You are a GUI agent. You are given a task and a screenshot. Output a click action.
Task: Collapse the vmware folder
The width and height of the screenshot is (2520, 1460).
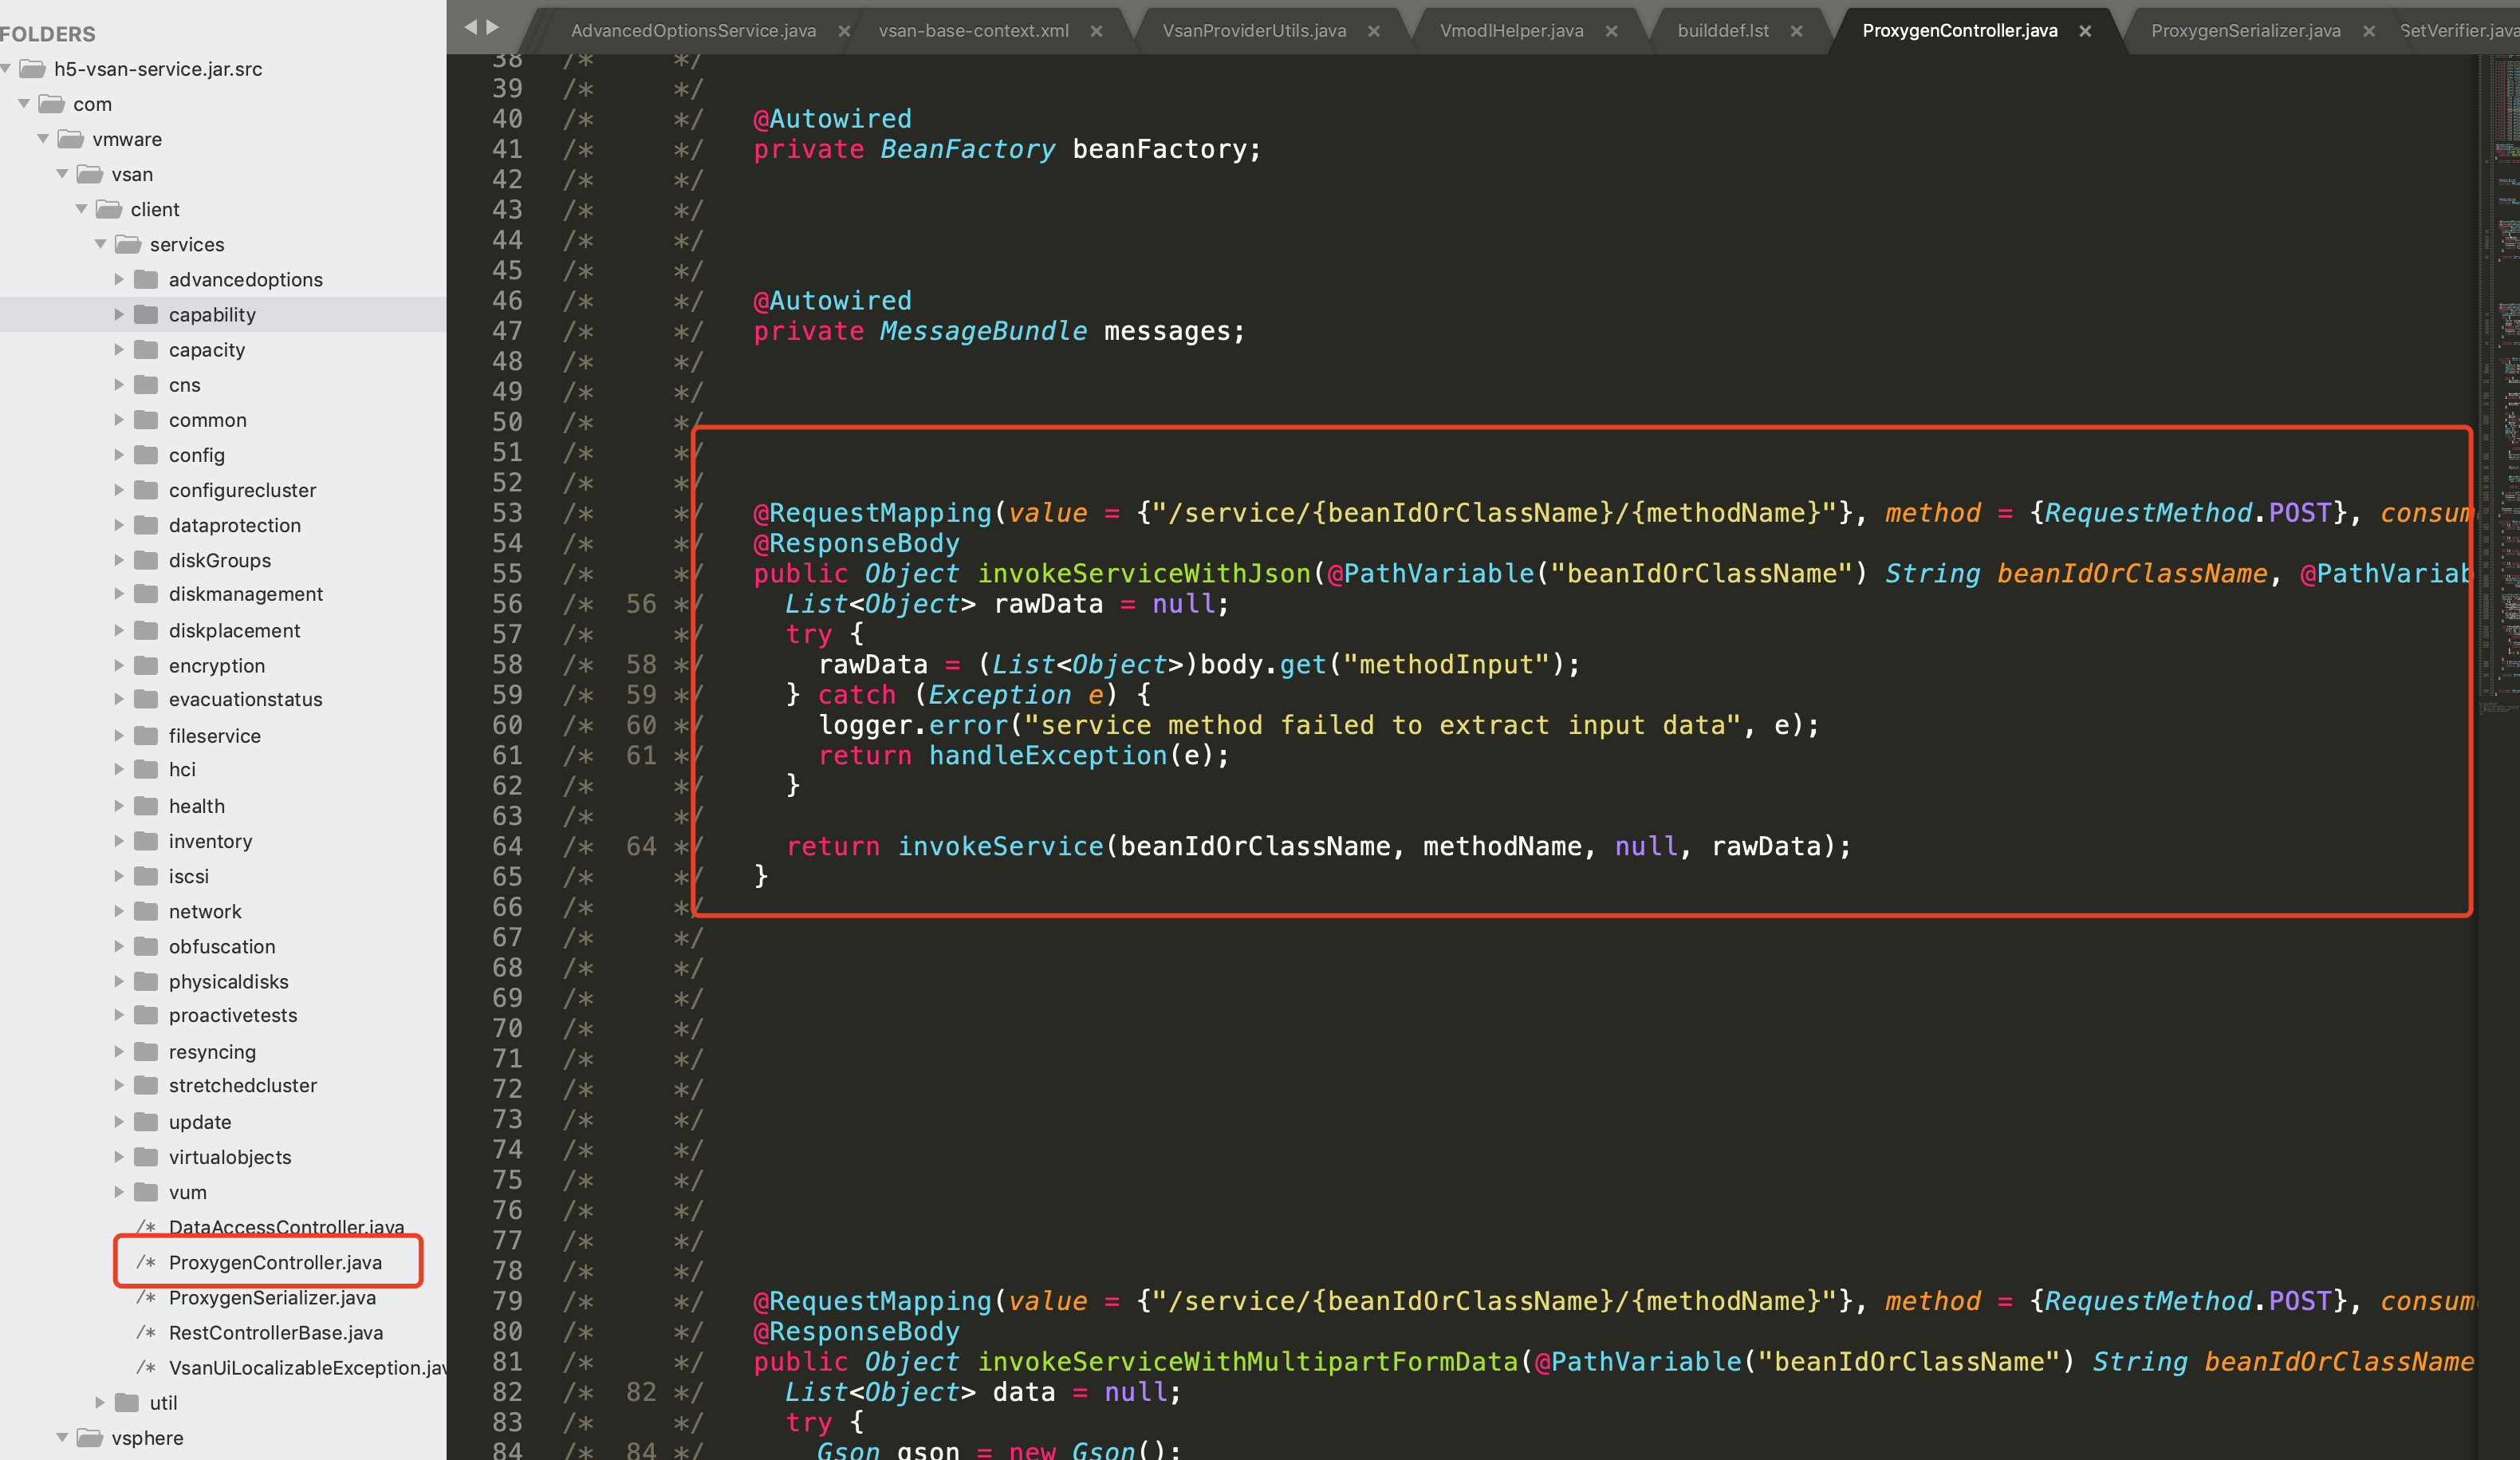[x=43, y=139]
